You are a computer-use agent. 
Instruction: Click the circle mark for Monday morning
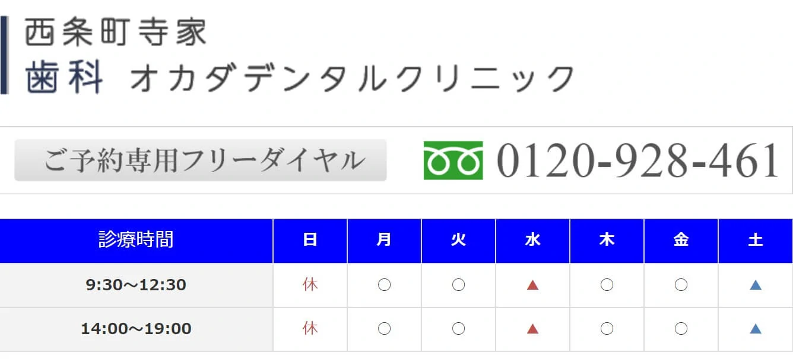(384, 285)
